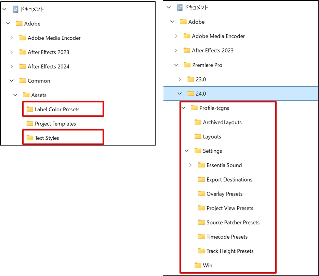This screenshot has height=276, width=319.
Task: Collapse the Premiere Pro folder chevron
Action: tap(176, 65)
